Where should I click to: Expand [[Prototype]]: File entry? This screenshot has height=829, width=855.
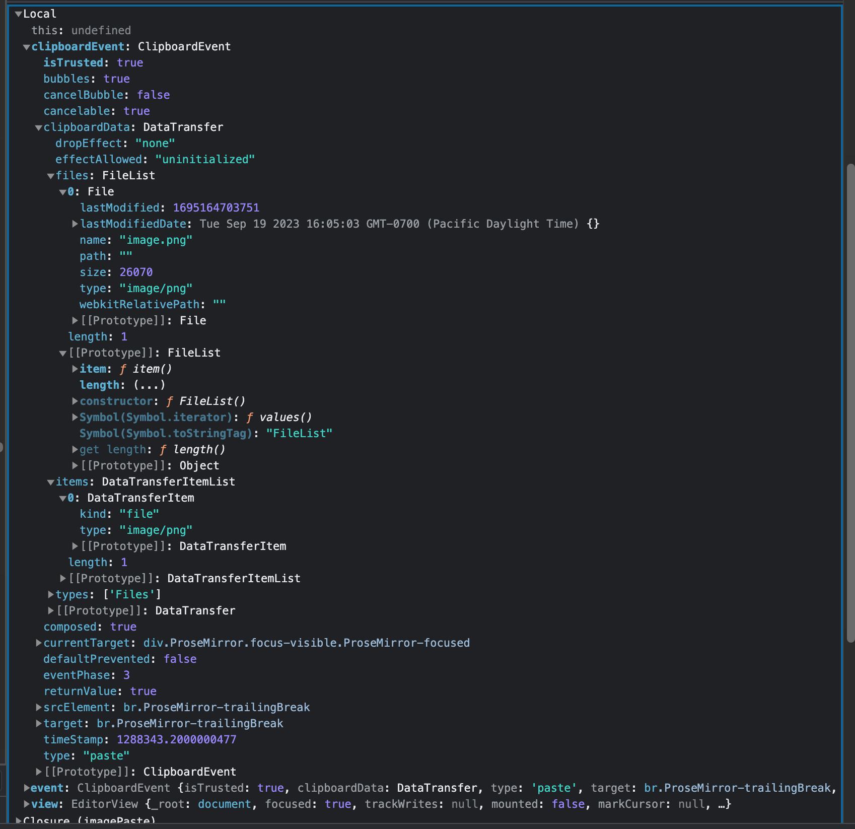(74, 320)
